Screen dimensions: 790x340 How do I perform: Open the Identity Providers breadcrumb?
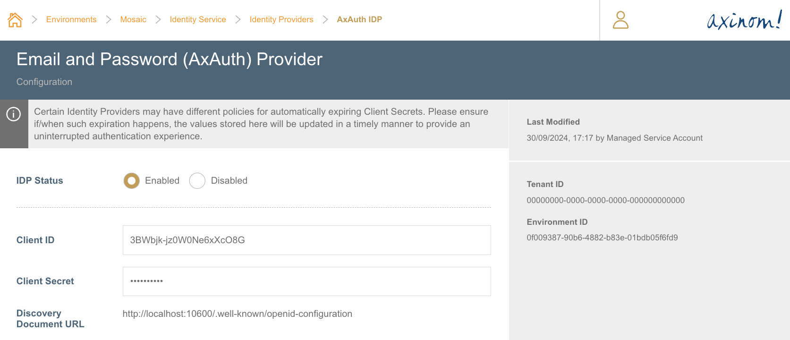click(281, 19)
